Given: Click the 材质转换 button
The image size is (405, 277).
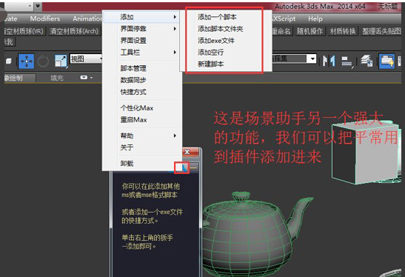Looking at the screenshot, I should click(x=343, y=31).
